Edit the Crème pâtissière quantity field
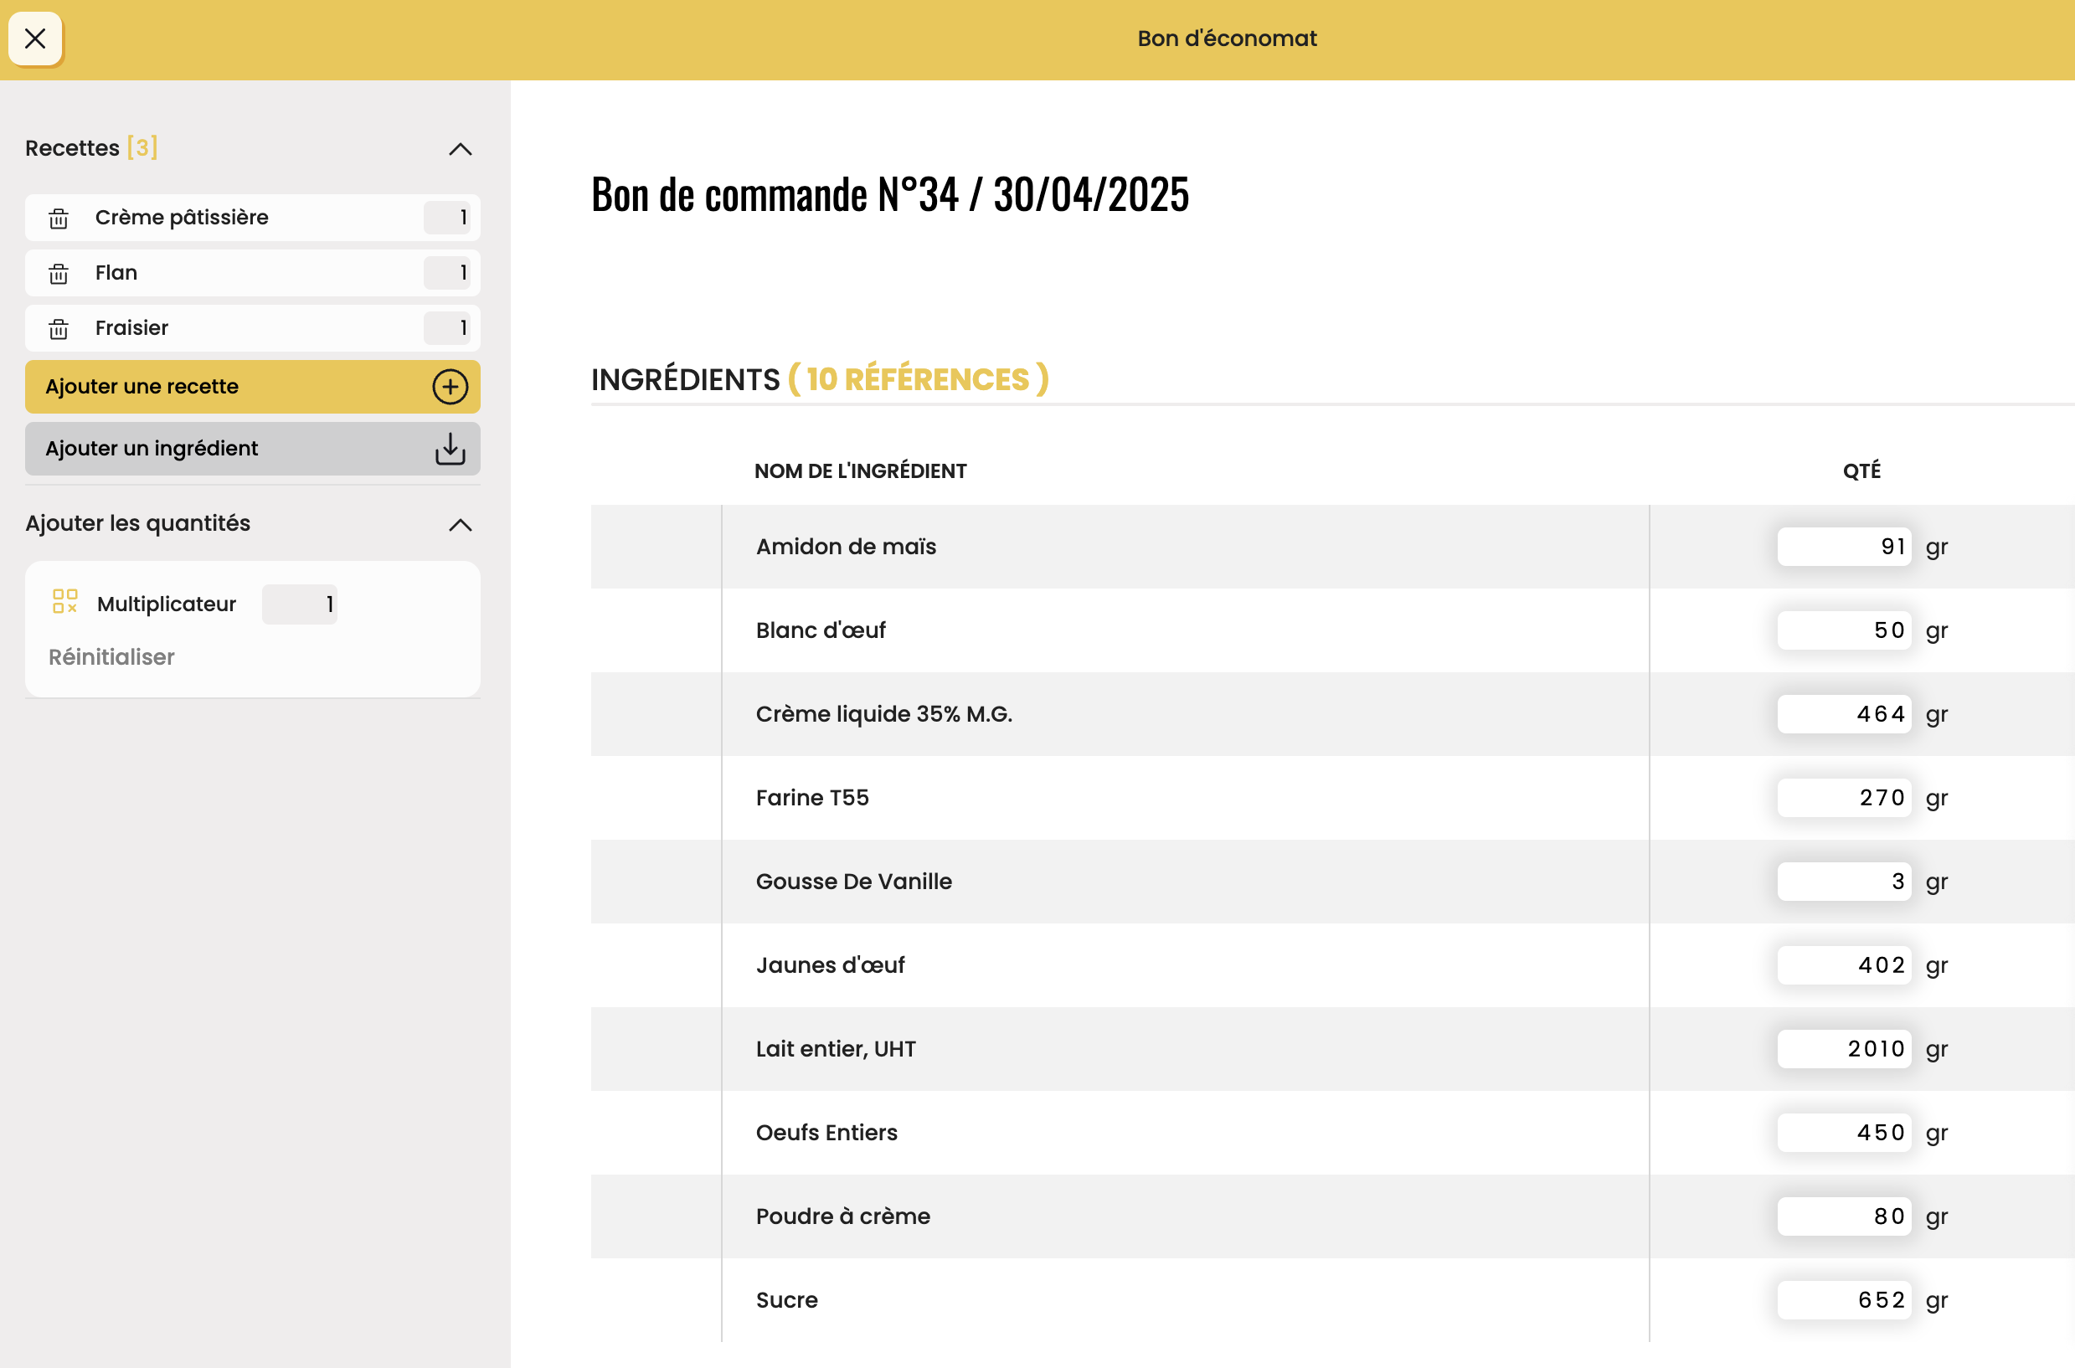 (x=447, y=217)
